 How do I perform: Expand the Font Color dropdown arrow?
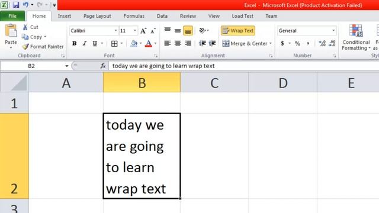pos(155,43)
